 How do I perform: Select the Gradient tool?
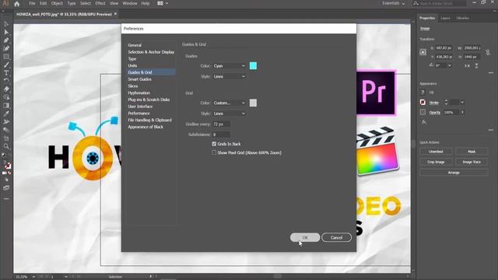click(x=6, y=106)
